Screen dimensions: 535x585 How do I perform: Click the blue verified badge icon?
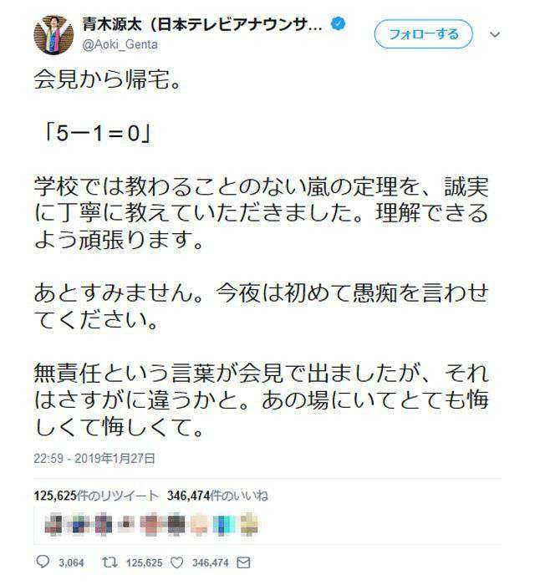tap(339, 24)
